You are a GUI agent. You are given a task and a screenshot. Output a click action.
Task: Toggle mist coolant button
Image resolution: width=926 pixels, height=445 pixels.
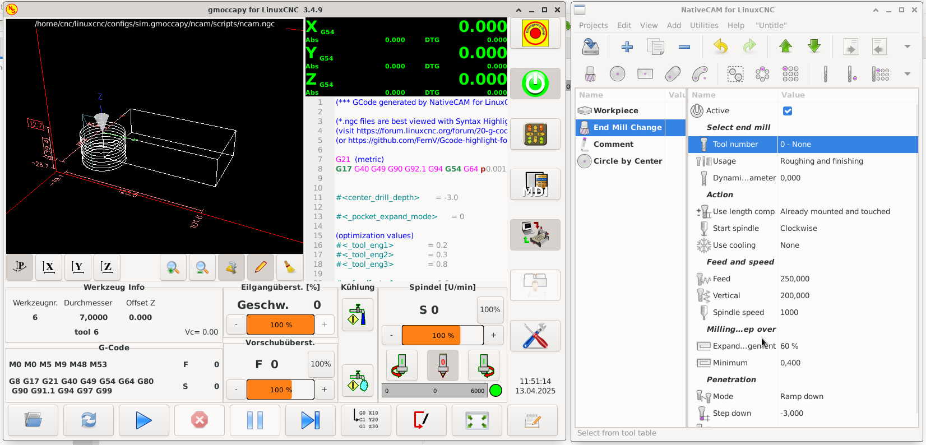(x=358, y=381)
